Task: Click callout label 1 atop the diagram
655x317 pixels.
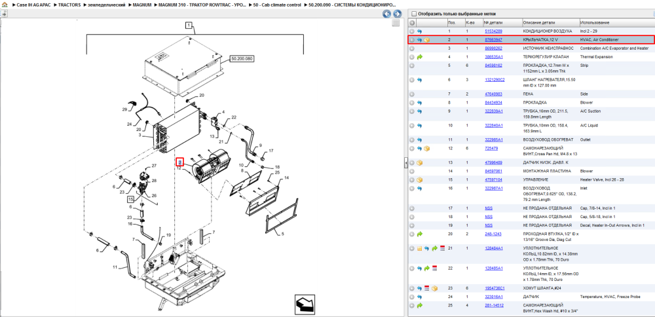Action: 189,26
